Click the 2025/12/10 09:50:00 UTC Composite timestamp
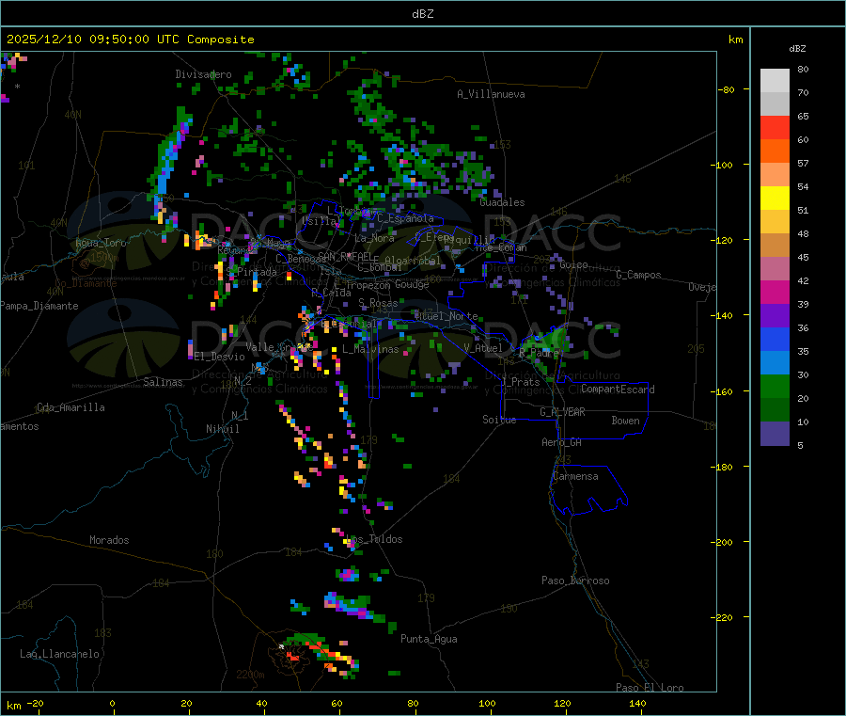This screenshot has height=716, width=846. click(x=131, y=40)
